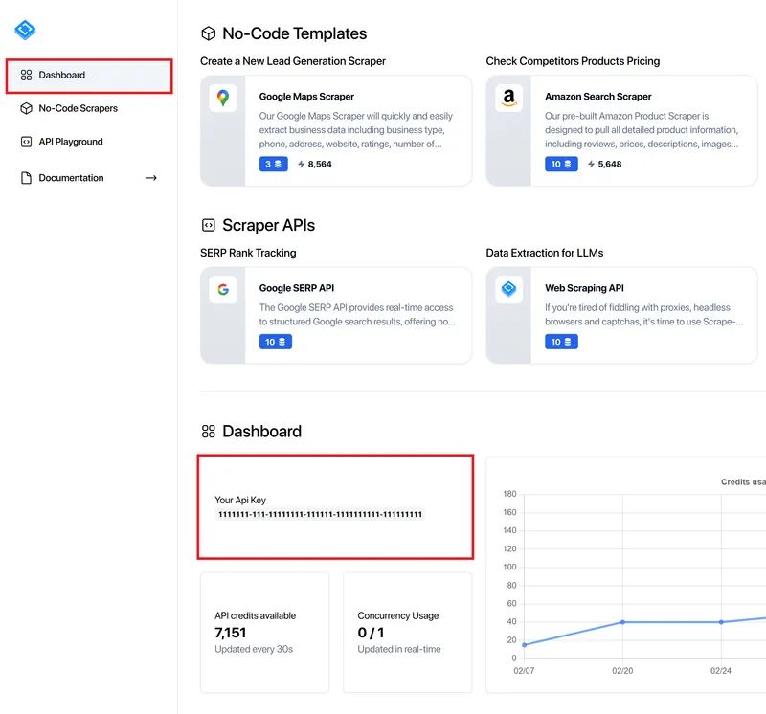Click the Amazon logo icon
Viewport: 766px width, 714px height.
[x=508, y=98]
